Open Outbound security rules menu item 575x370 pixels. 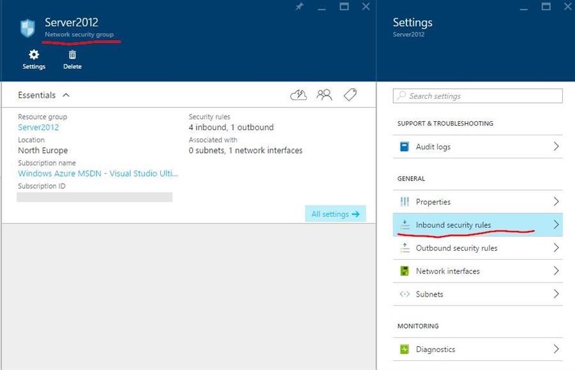pos(456,248)
